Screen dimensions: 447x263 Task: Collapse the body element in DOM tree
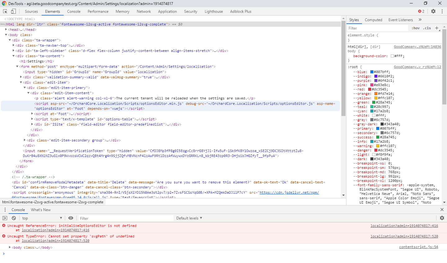point(6,35)
